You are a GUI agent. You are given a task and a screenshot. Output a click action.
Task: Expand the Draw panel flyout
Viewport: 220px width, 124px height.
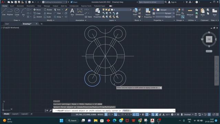point(17,20)
